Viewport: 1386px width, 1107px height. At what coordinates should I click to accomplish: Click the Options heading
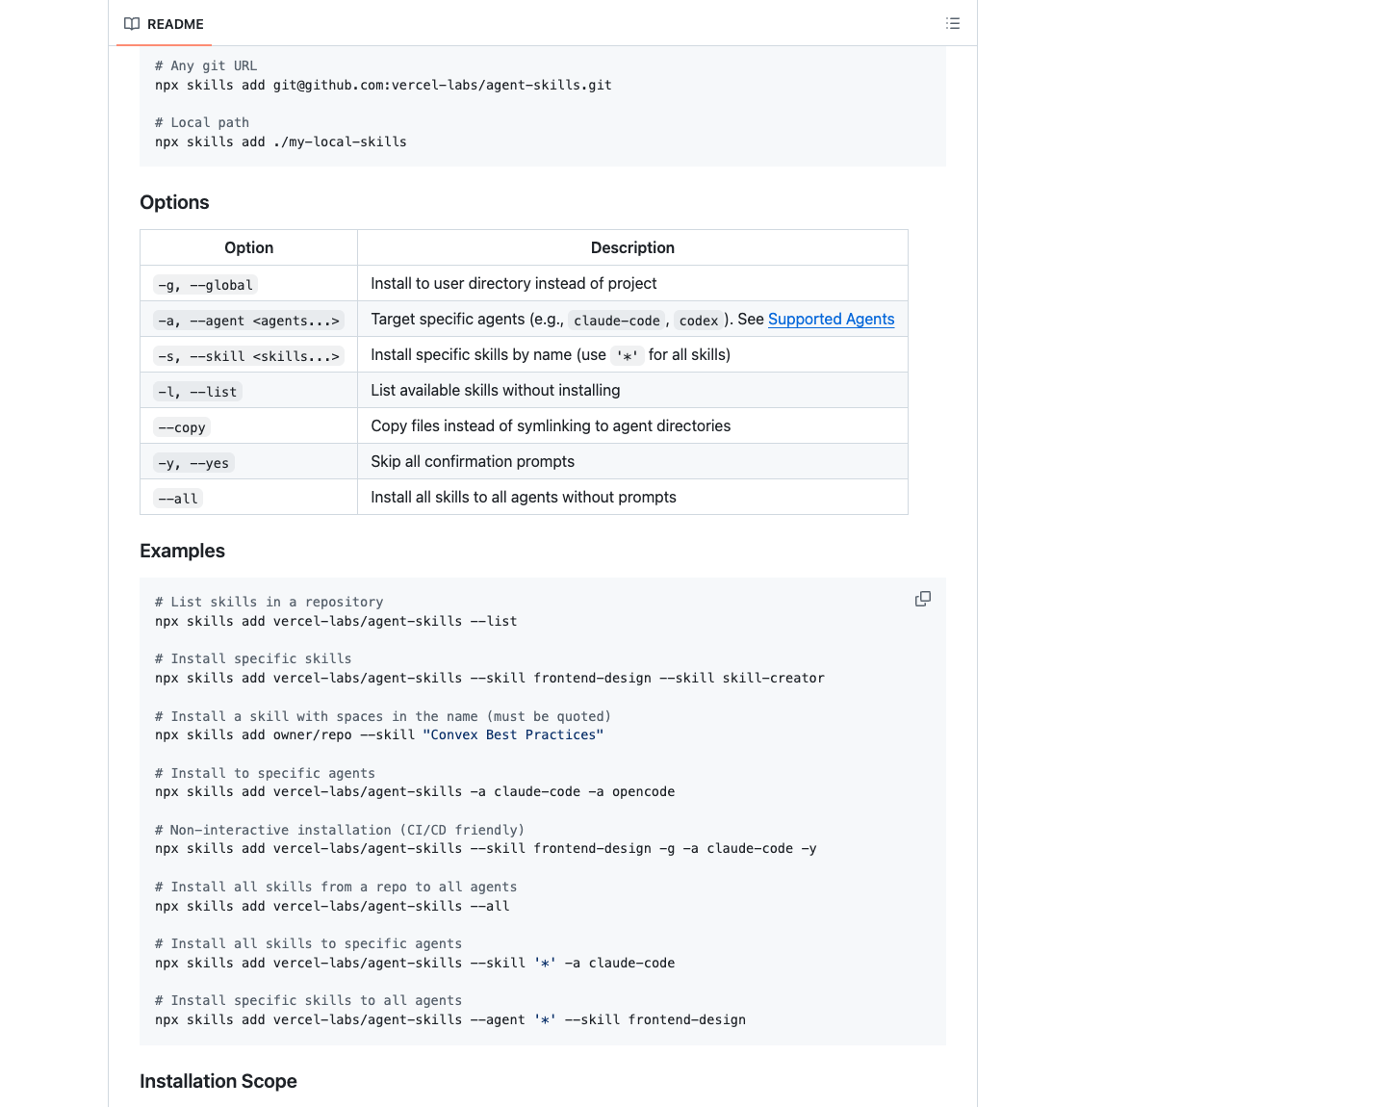point(174,202)
